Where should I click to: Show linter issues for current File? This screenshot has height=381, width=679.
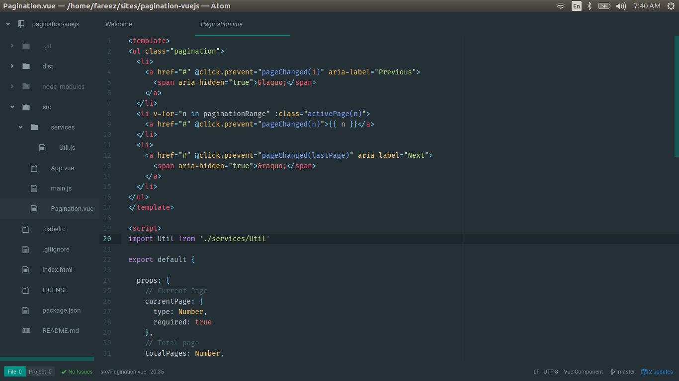[x=15, y=372]
